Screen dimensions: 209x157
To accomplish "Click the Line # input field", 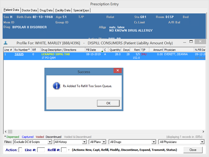I will 41,150.
